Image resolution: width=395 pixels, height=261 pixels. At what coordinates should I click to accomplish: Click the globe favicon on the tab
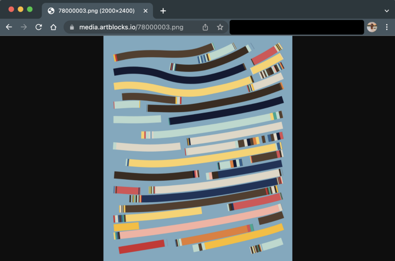tap(51, 10)
